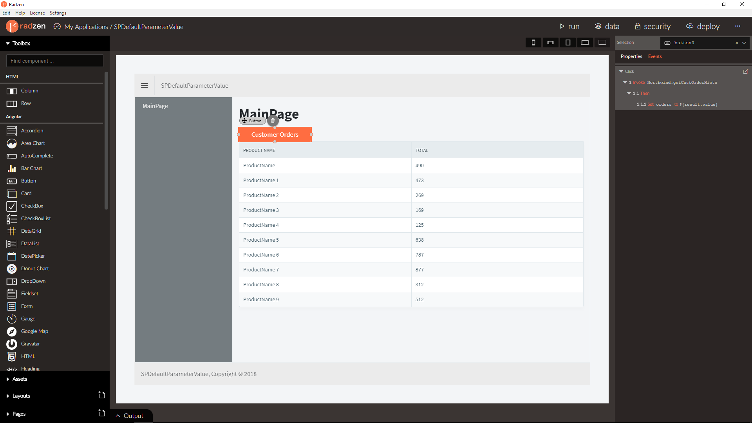Open the Edit menu
The image size is (752, 423).
[6, 13]
